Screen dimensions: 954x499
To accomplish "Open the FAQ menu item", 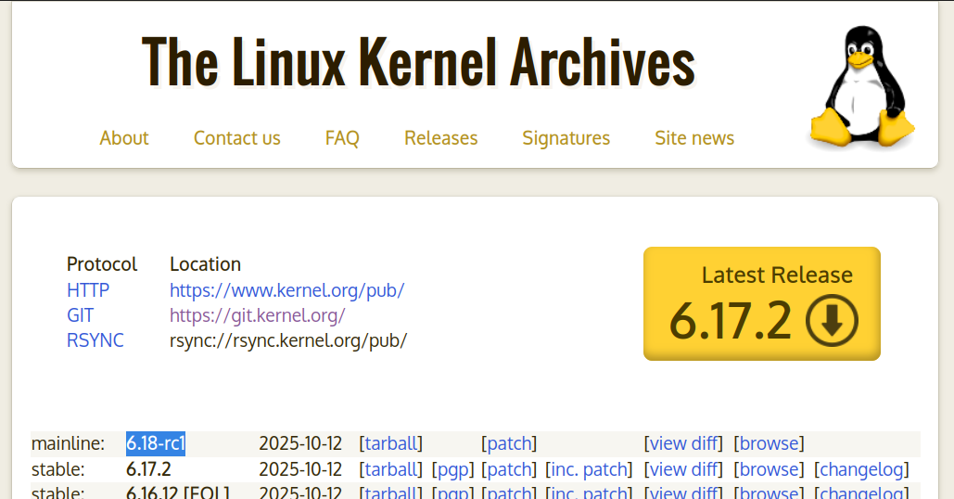I will 342,138.
